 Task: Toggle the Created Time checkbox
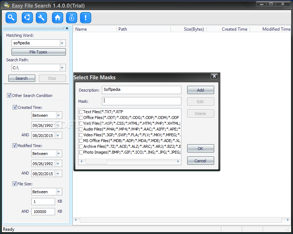(x=15, y=107)
